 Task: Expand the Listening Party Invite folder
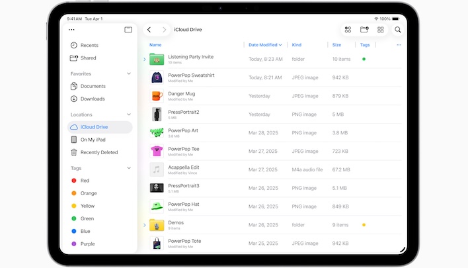pos(145,60)
